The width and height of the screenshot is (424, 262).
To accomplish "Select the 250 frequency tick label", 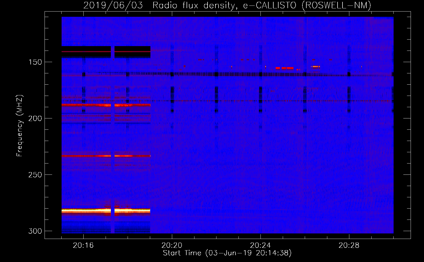I will click(35, 175).
